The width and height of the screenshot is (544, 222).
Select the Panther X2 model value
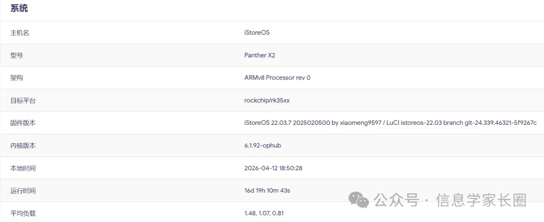pyautogui.click(x=259, y=55)
